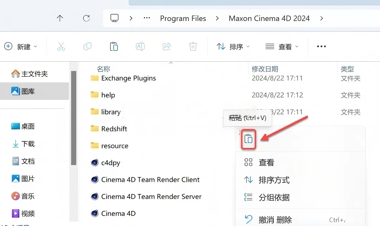Image resolution: width=380 pixels, height=226 pixels.
Task: Click the c4dpy application icon
Action: (x=95, y=163)
